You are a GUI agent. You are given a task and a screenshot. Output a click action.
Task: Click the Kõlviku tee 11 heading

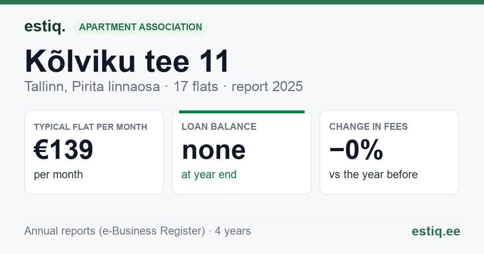127,61
